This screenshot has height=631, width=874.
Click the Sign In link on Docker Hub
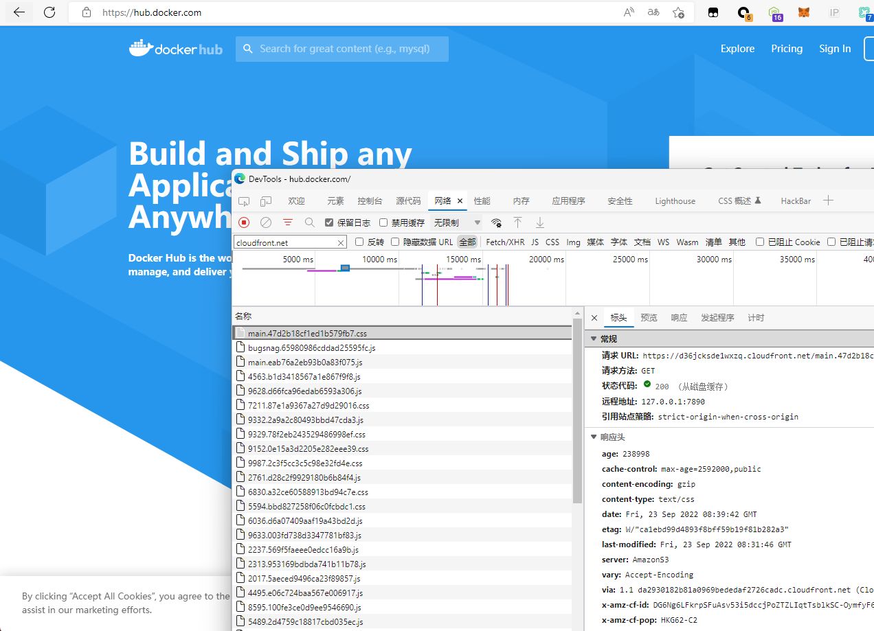coord(835,49)
